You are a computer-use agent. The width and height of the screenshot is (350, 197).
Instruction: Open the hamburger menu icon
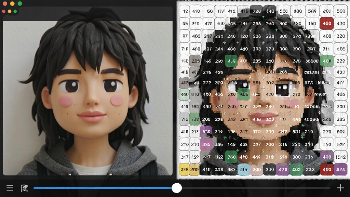pyautogui.click(x=10, y=188)
